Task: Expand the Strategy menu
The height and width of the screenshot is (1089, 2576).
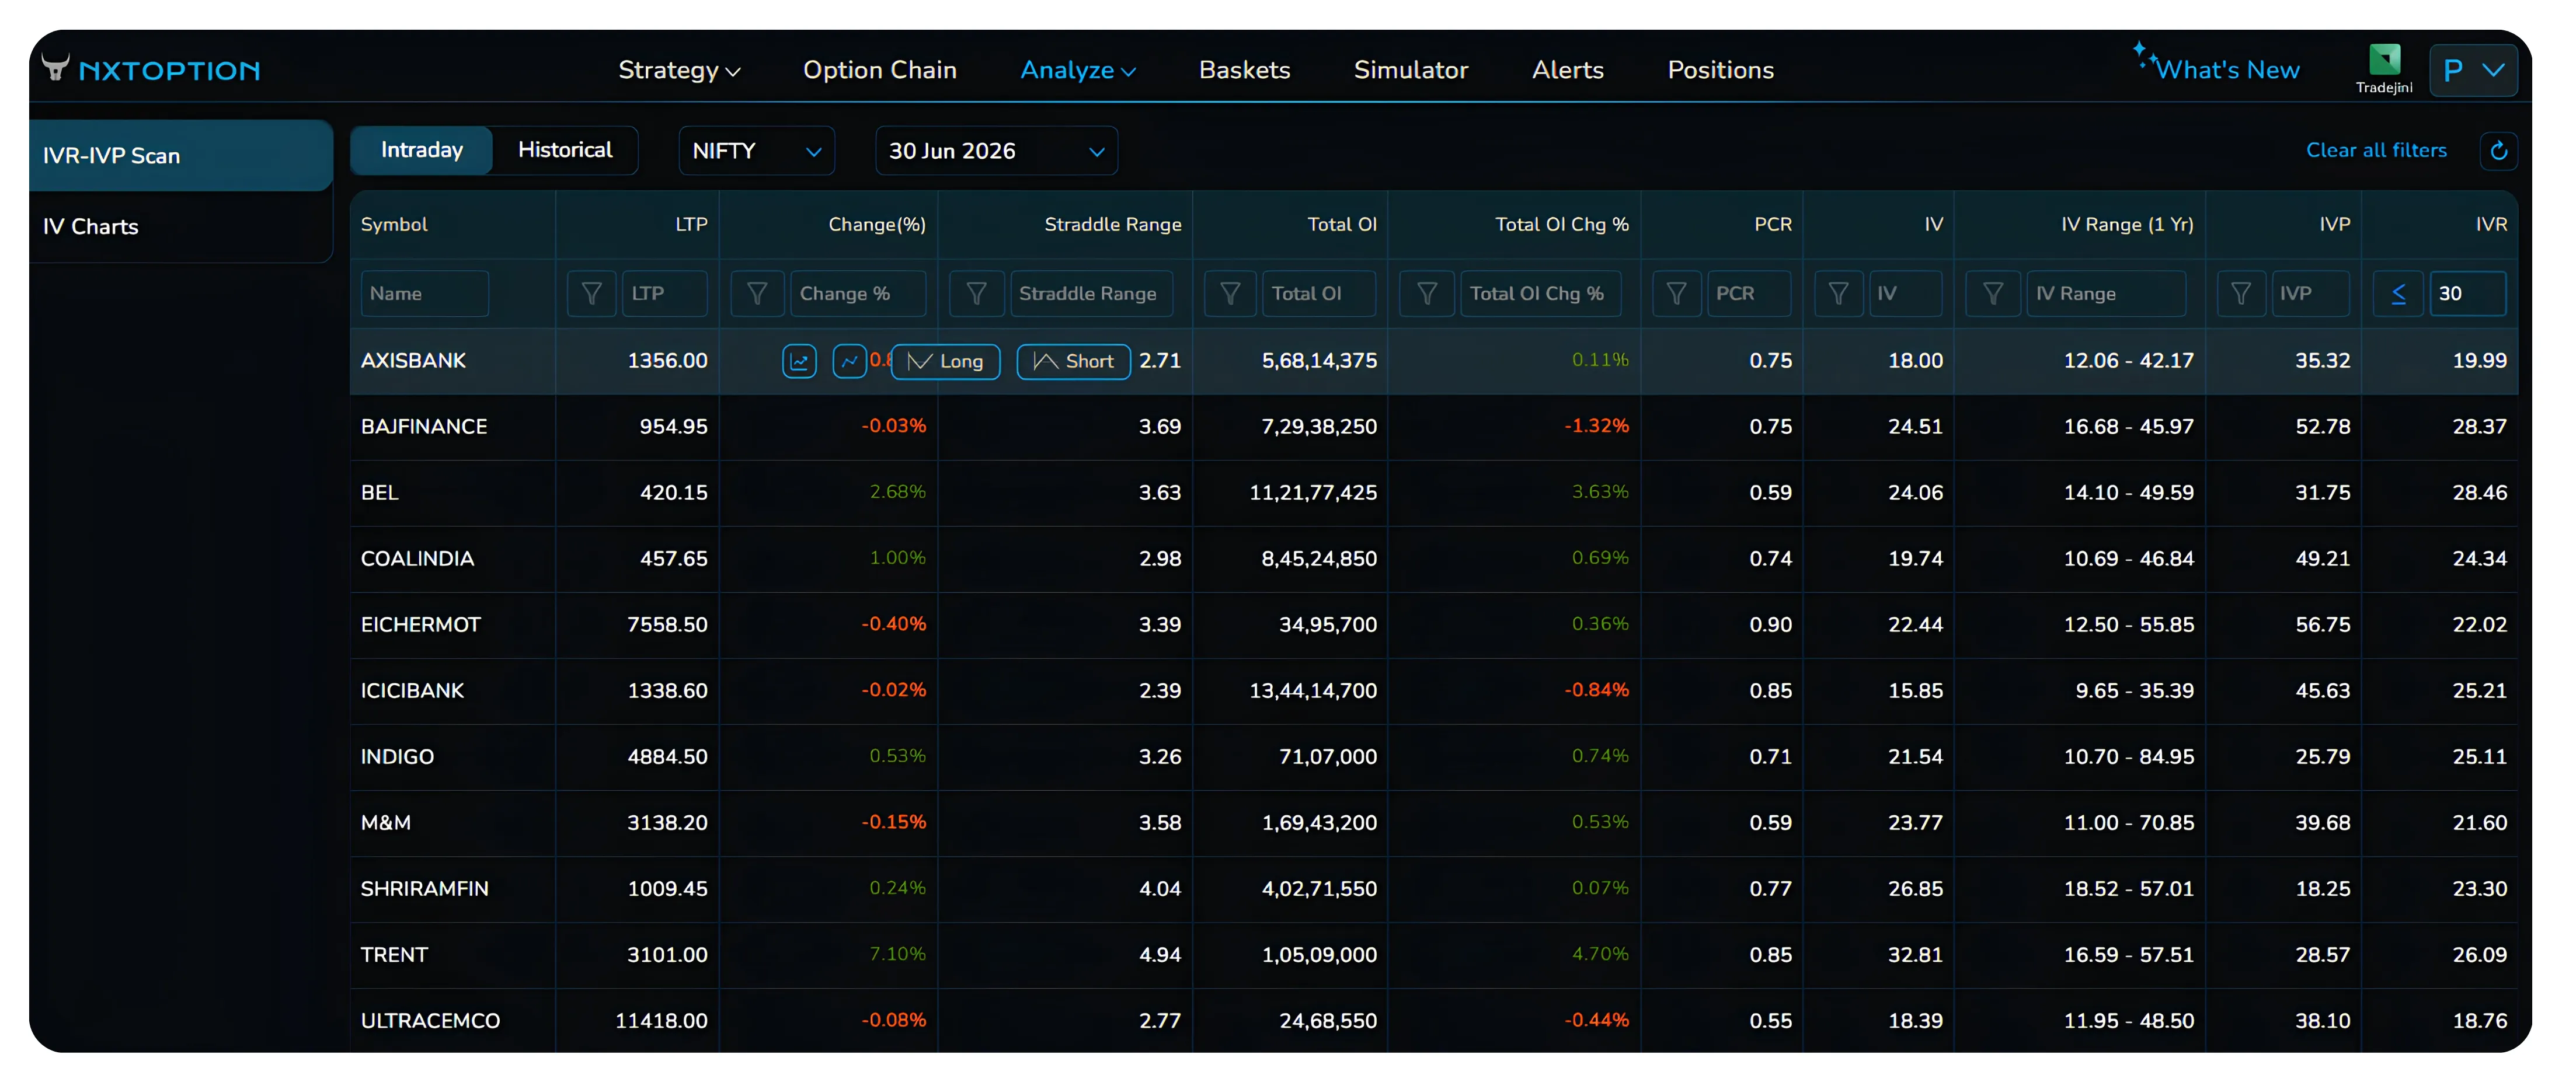Action: point(679,70)
